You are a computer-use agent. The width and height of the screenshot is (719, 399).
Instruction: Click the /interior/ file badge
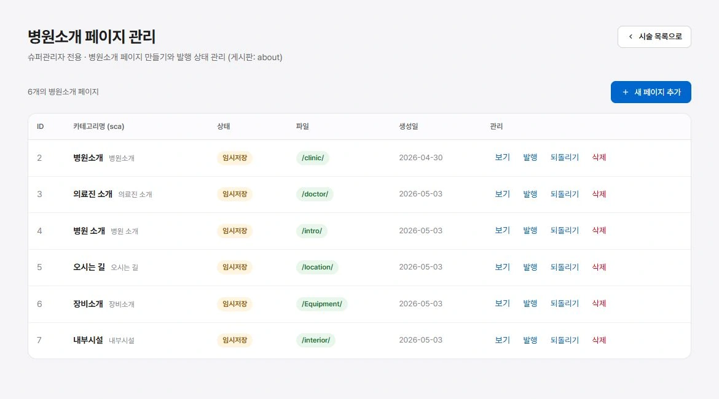(316, 340)
